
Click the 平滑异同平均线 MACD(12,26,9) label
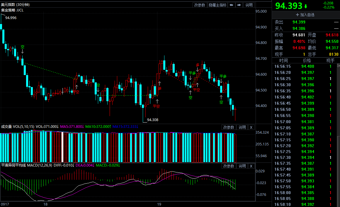point(27,165)
